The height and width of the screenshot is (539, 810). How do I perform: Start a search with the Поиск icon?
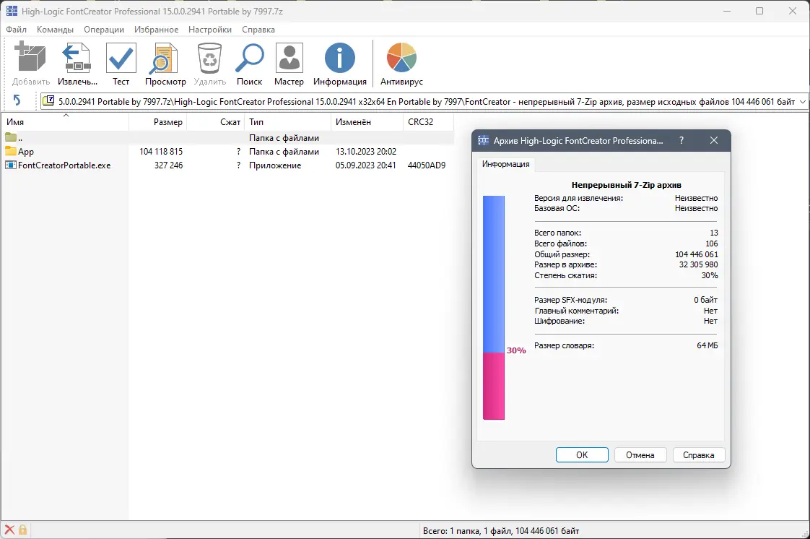coord(249,58)
